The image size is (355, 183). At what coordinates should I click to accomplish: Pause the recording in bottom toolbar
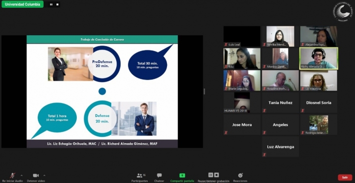(211, 175)
